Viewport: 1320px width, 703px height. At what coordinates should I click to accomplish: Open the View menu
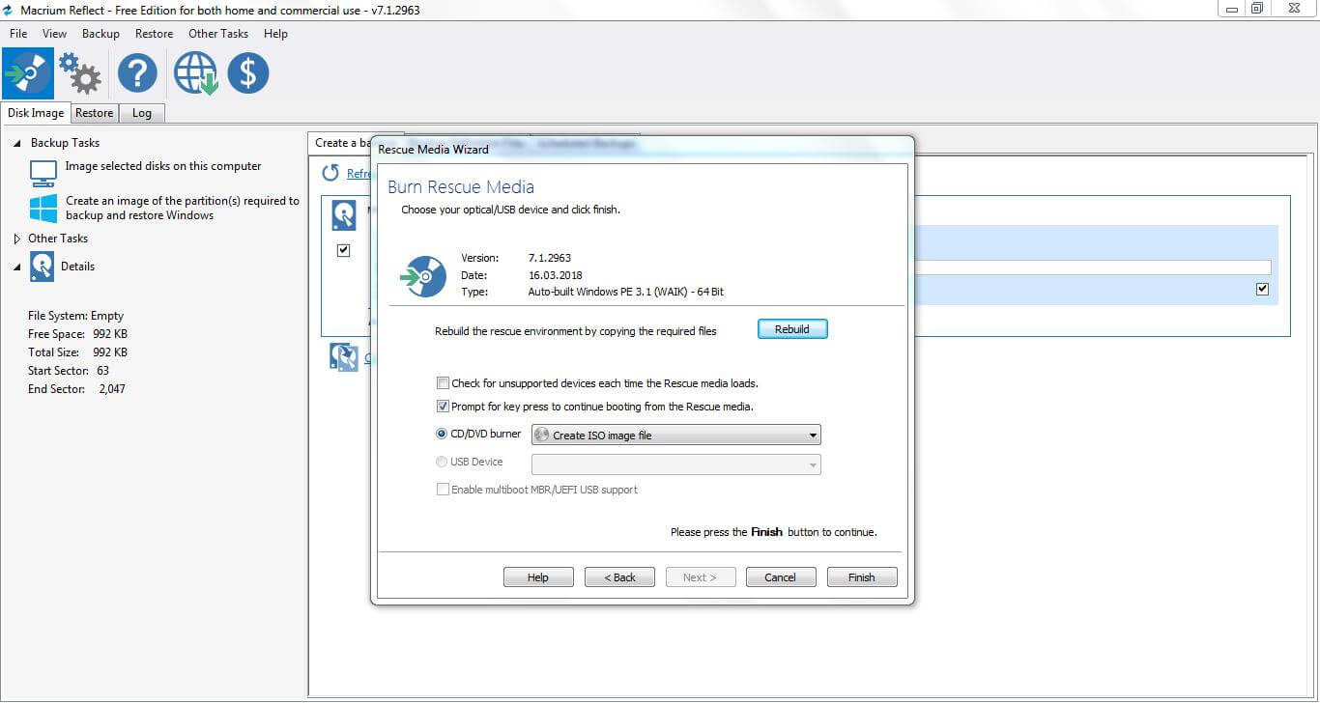[x=55, y=34]
